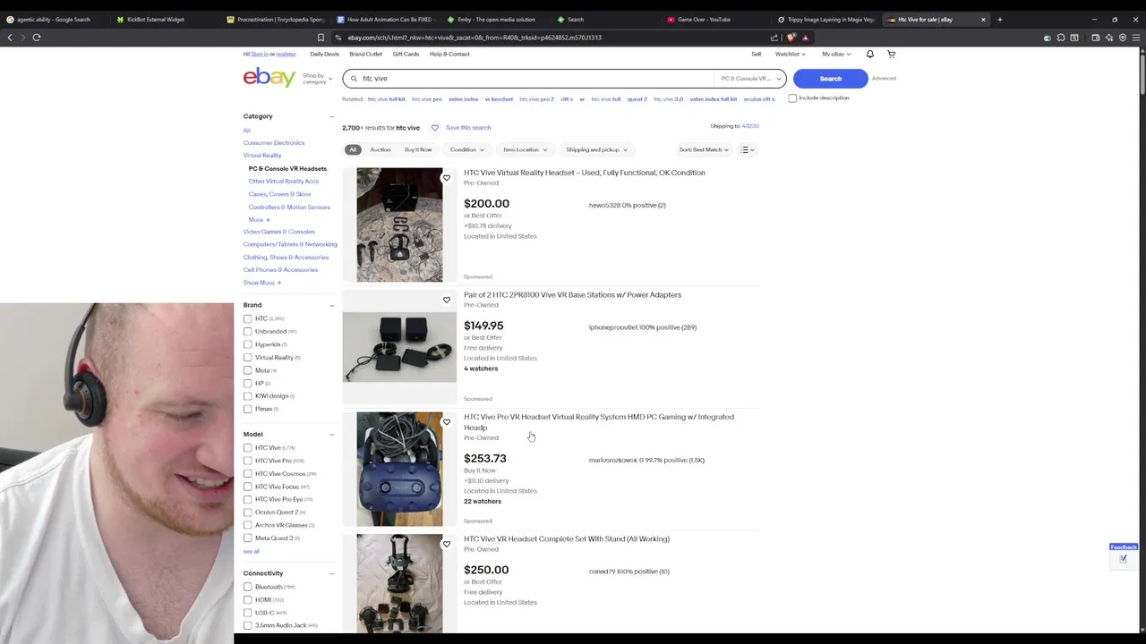Open the shopping cart icon

click(891, 54)
